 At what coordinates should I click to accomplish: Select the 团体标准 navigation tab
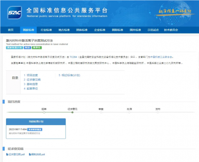(x=82, y=30)
